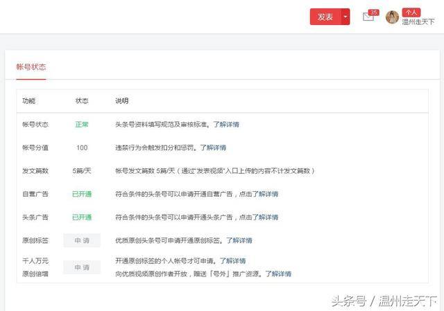This screenshot has width=444, height=311.
Task: Click the red 发表 publish button
Action: pyautogui.click(x=325, y=17)
